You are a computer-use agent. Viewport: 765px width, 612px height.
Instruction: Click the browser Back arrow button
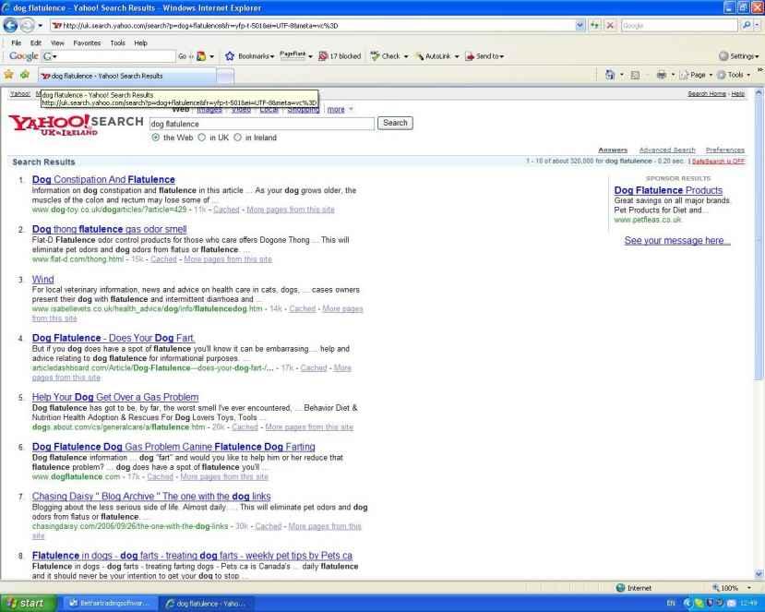[11, 25]
